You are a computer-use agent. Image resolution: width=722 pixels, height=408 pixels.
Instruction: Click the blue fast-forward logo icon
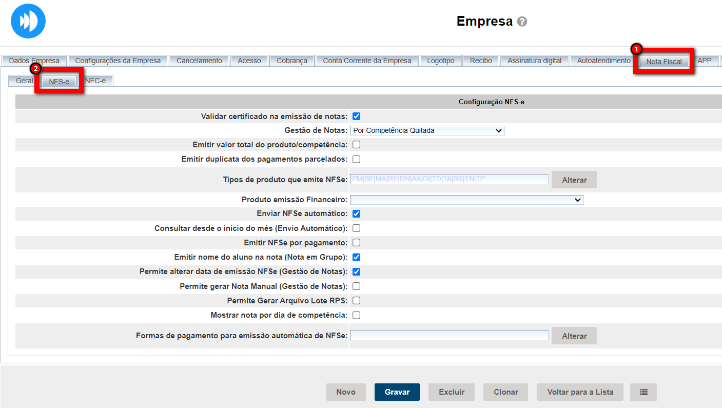[28, 21]
